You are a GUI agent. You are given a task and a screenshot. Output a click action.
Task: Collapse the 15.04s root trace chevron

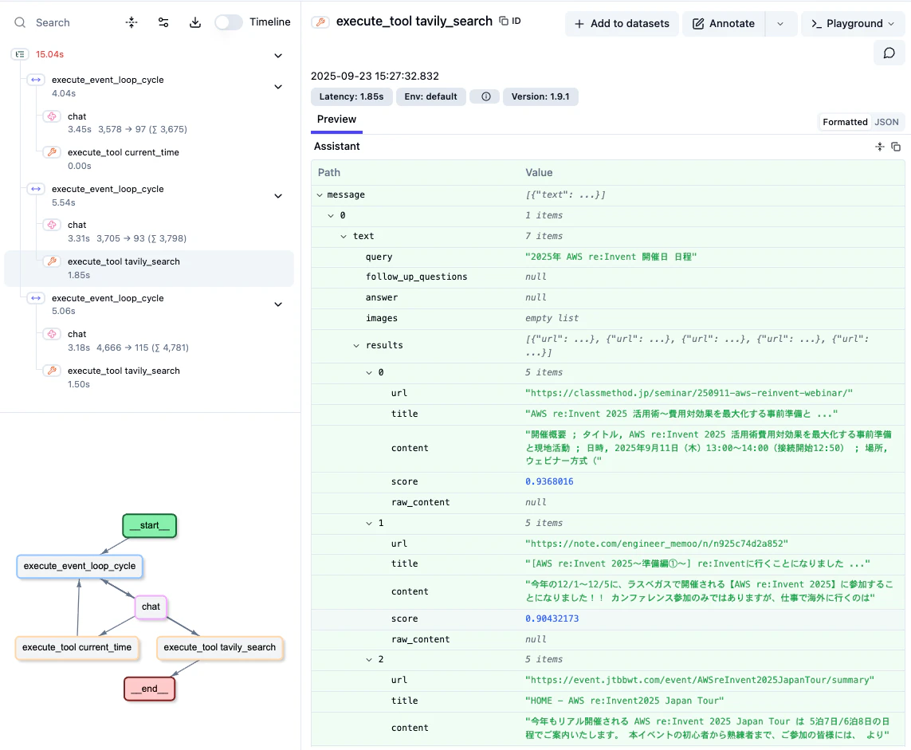[278, 56]
